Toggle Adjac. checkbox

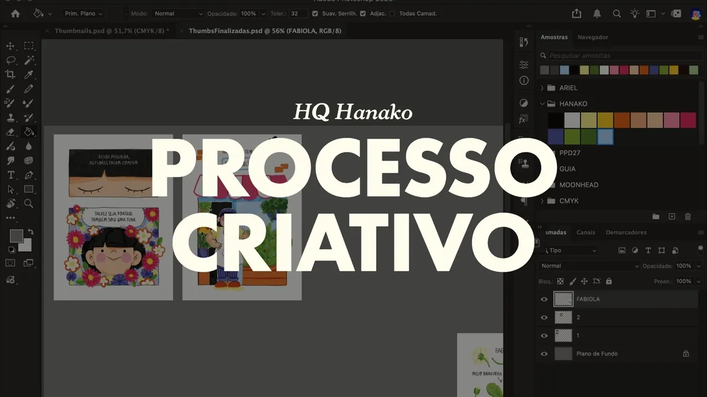pos(363,14)
